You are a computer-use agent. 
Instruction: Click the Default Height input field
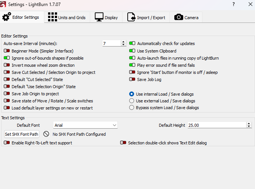(x=217, y=125)
